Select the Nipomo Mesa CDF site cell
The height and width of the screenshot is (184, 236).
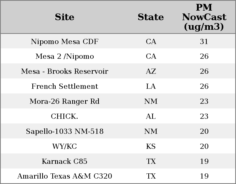[x=64, y=41]
